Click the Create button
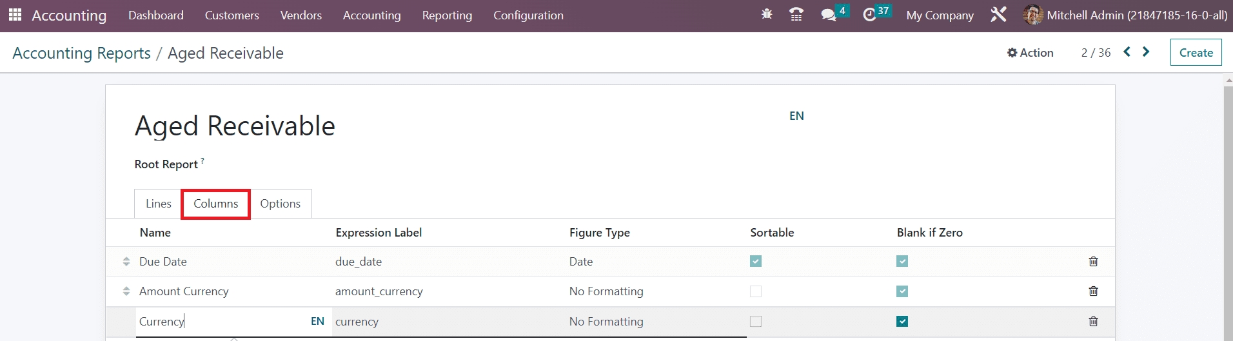 (x=1196, y=53)
